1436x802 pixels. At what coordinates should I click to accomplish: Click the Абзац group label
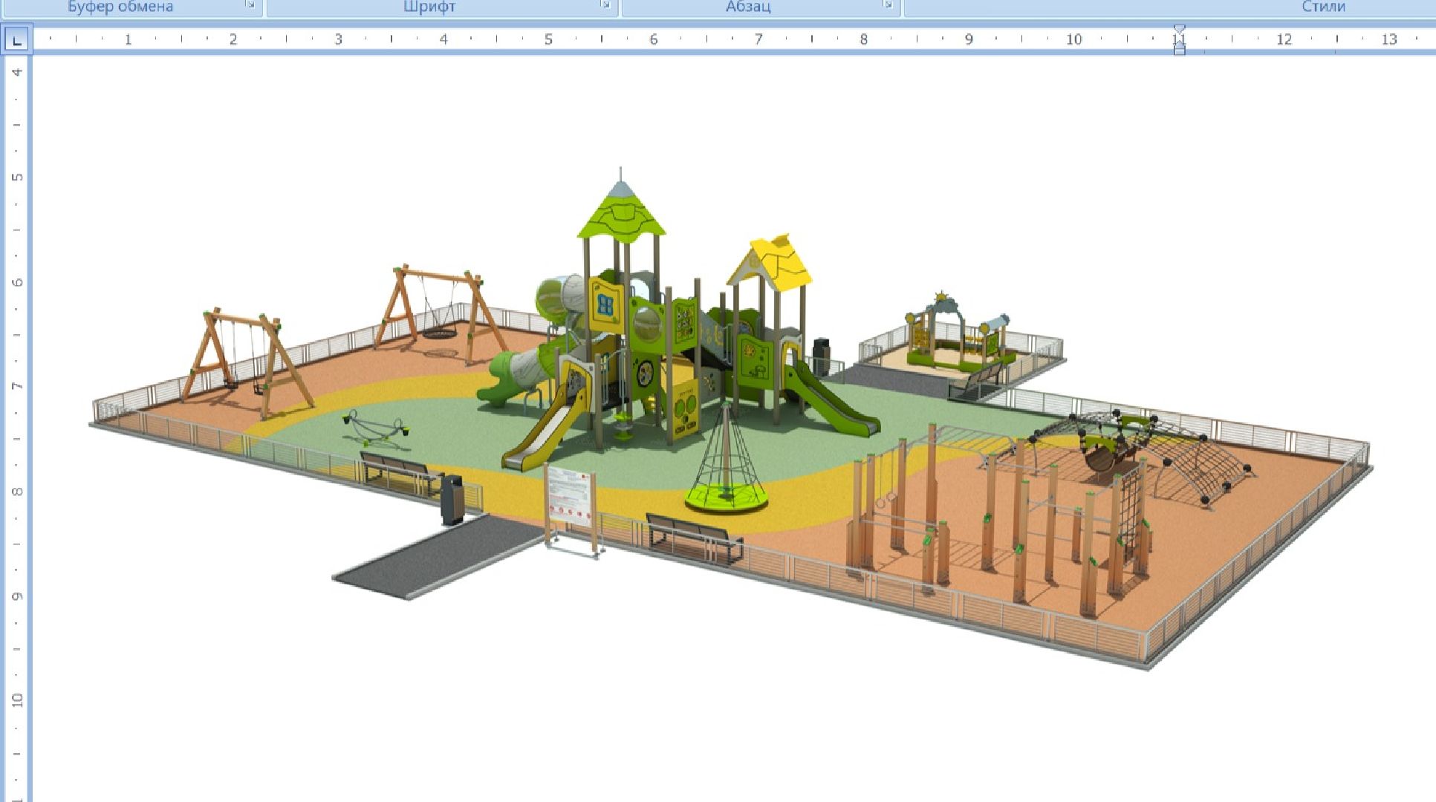pos(748,7)
